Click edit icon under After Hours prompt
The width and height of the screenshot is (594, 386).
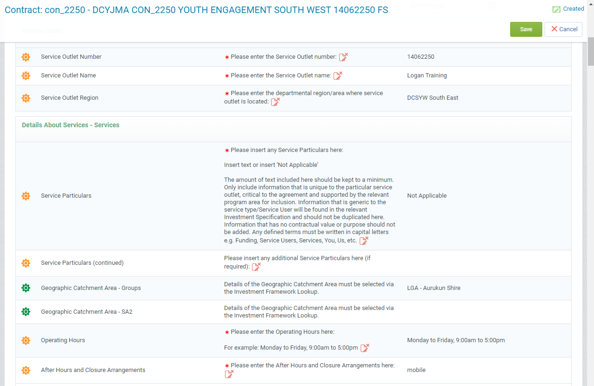click(229, 374)
